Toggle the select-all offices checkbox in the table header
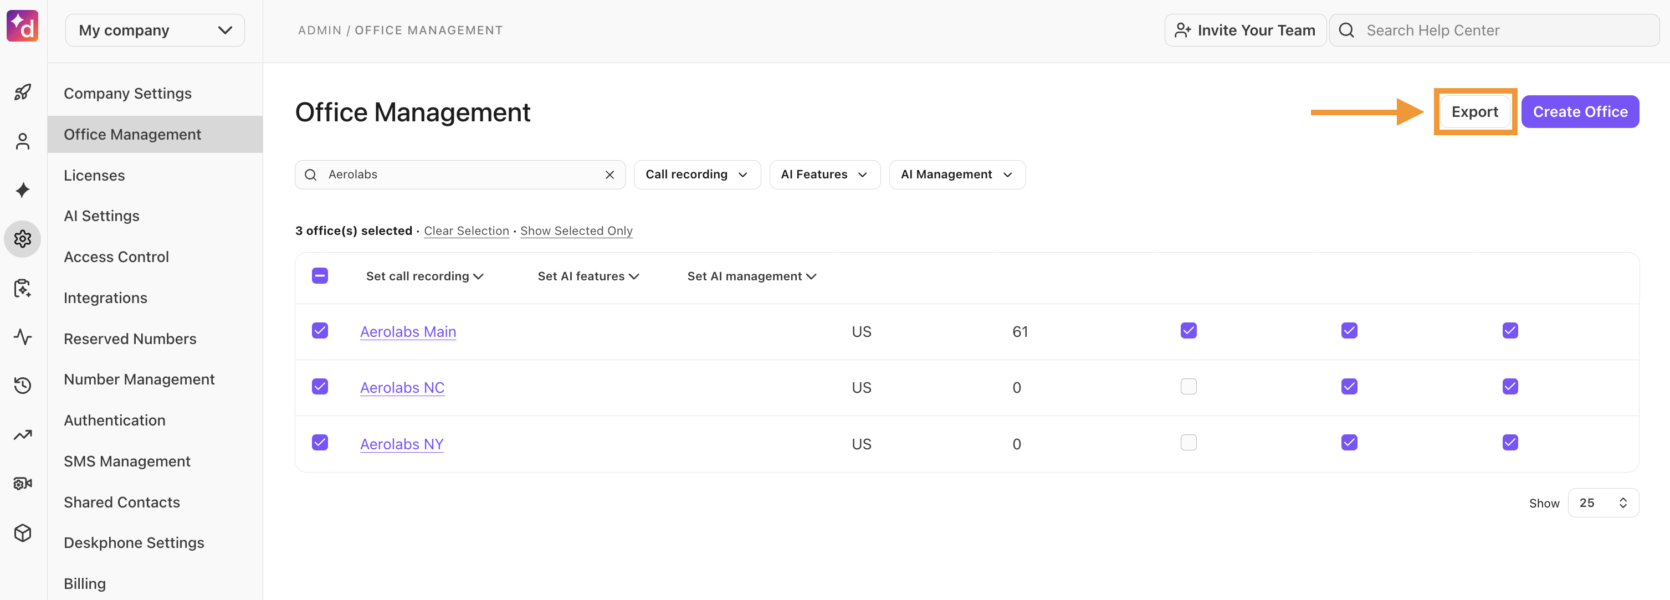Viewport: 1670px width, 600px height. (x=320, y=276)
